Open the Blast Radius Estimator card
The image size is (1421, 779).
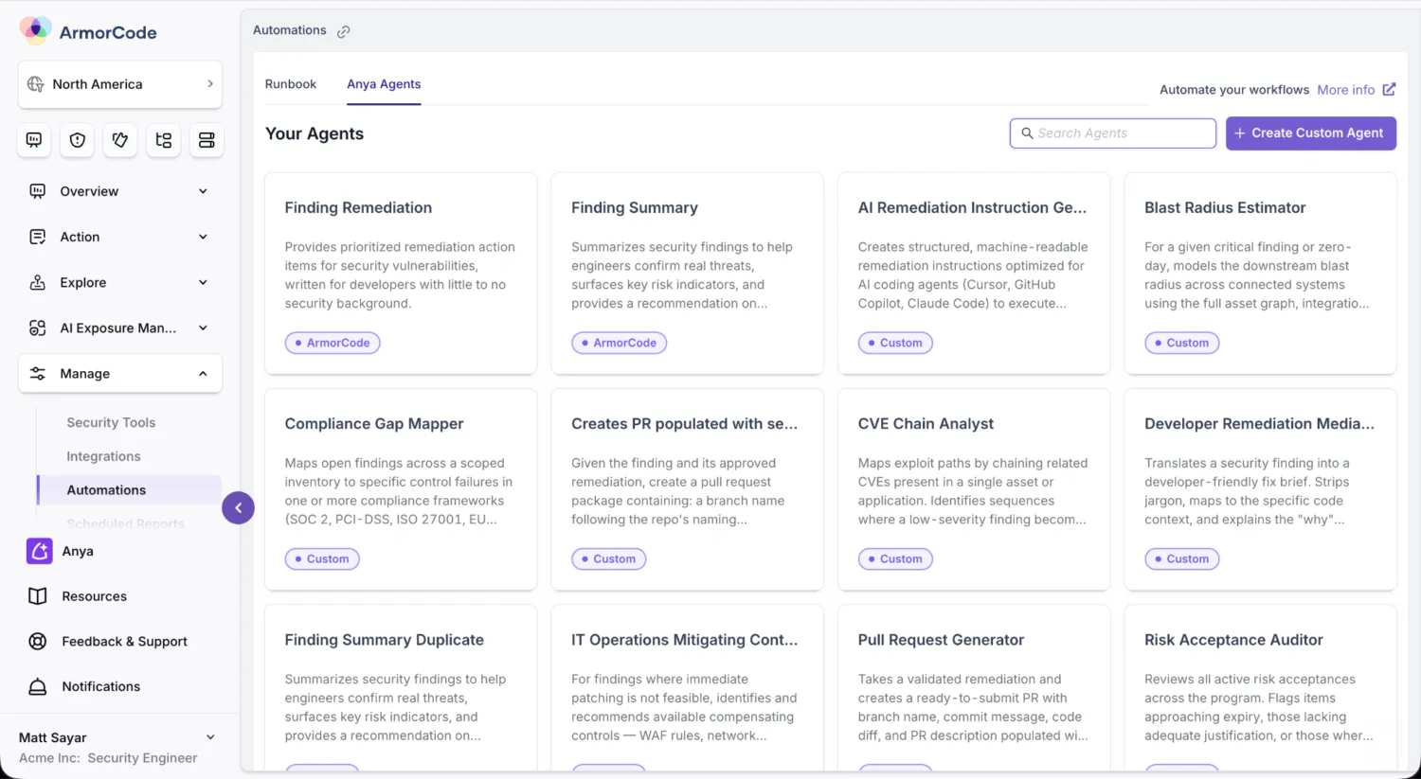1261,274
